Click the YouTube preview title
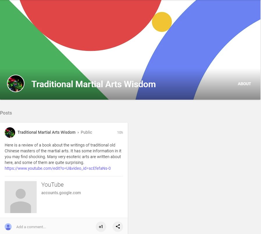The height and width of the screenshot is (234, 261). pyautogui.click(x=52, y=185)
